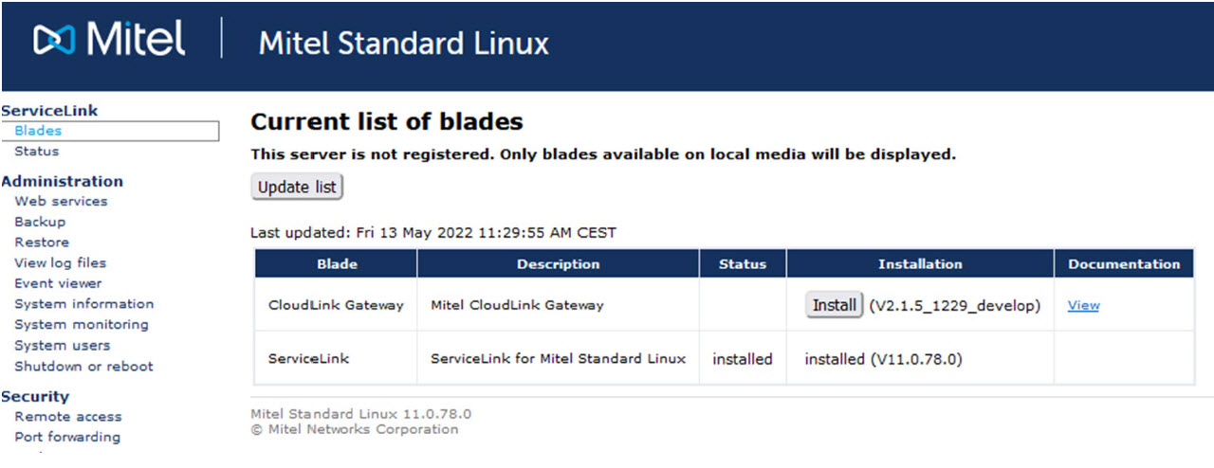
Task: Open View log files
Action: pos(61,263)
